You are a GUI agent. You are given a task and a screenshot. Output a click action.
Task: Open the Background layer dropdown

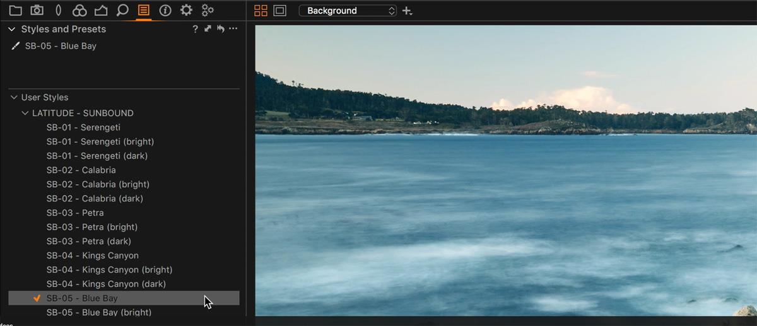point(348,11)
